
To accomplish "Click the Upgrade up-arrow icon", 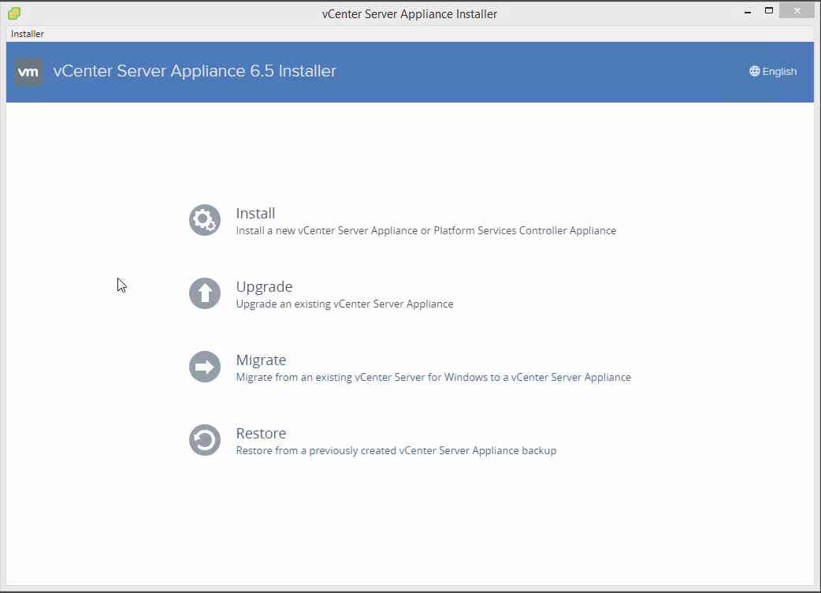I will click(205, 294).
